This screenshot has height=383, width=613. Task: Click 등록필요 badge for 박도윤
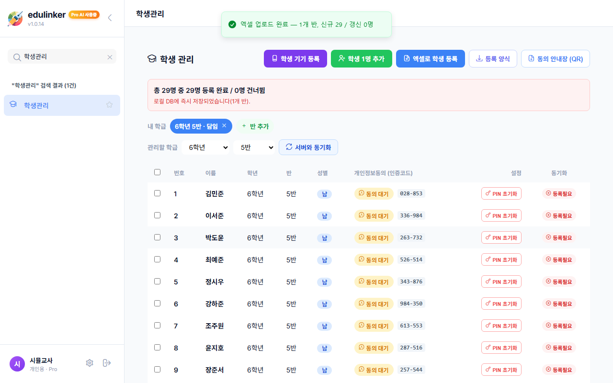(x=559, y=237)
